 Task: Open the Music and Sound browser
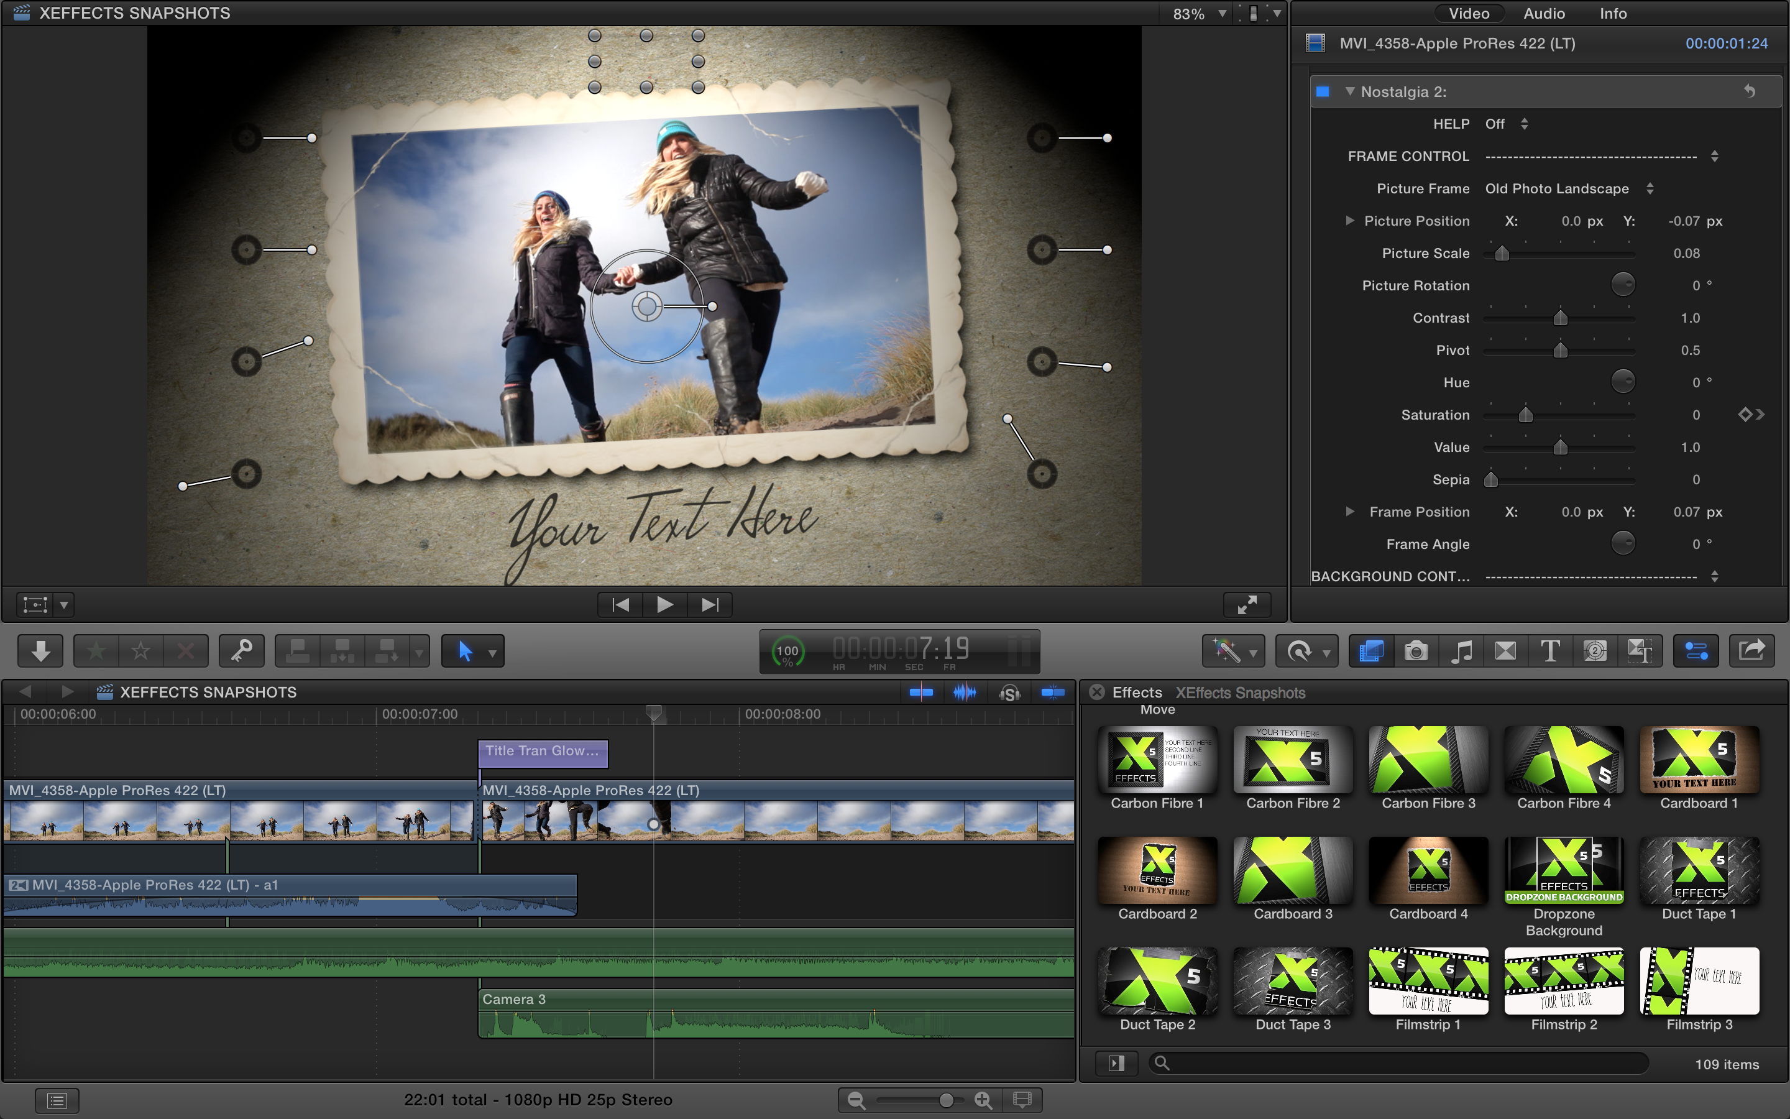tap(1461, 652)
